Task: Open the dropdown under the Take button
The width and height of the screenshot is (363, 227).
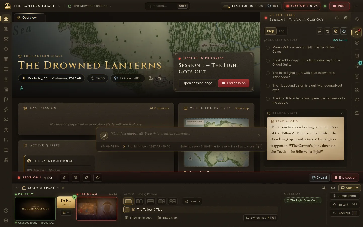Action: click(66, 213)
